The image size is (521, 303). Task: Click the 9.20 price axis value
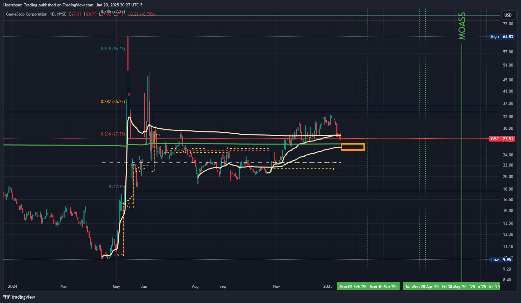pyautogui.click(x=507, y=269)
